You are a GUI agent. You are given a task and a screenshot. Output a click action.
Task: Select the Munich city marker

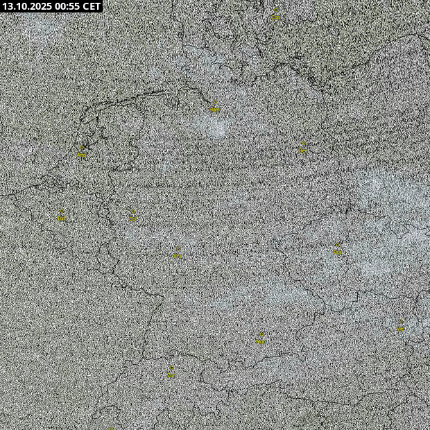click(x=261, y=339)
